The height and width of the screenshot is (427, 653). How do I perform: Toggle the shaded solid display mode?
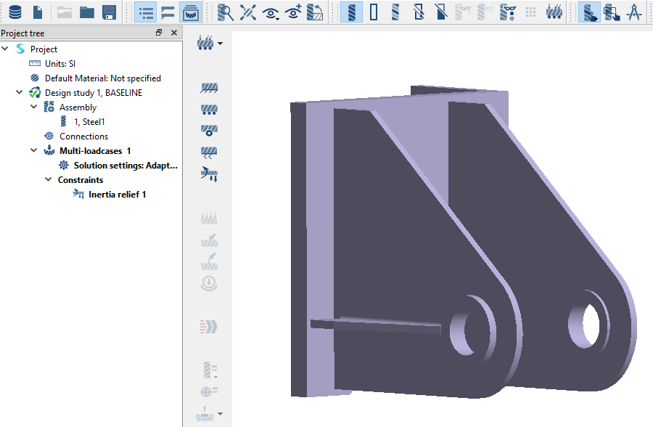tap(351, 12)
